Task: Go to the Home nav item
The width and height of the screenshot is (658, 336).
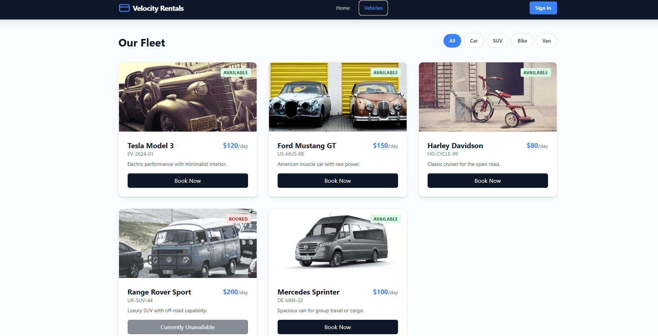Action: click(343, 8)
